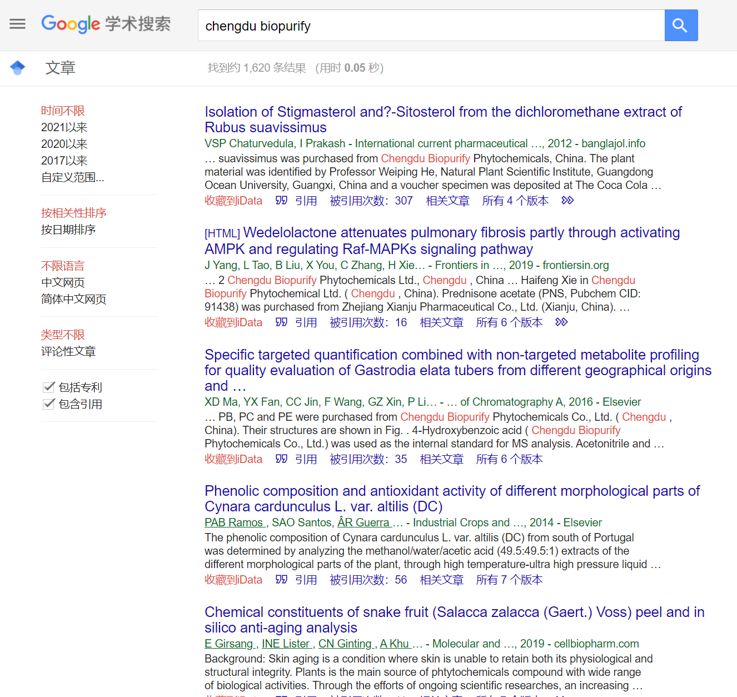
Task: Save Gastrodia elata result with 收藏到iData
Action: [x=233, y=459]
